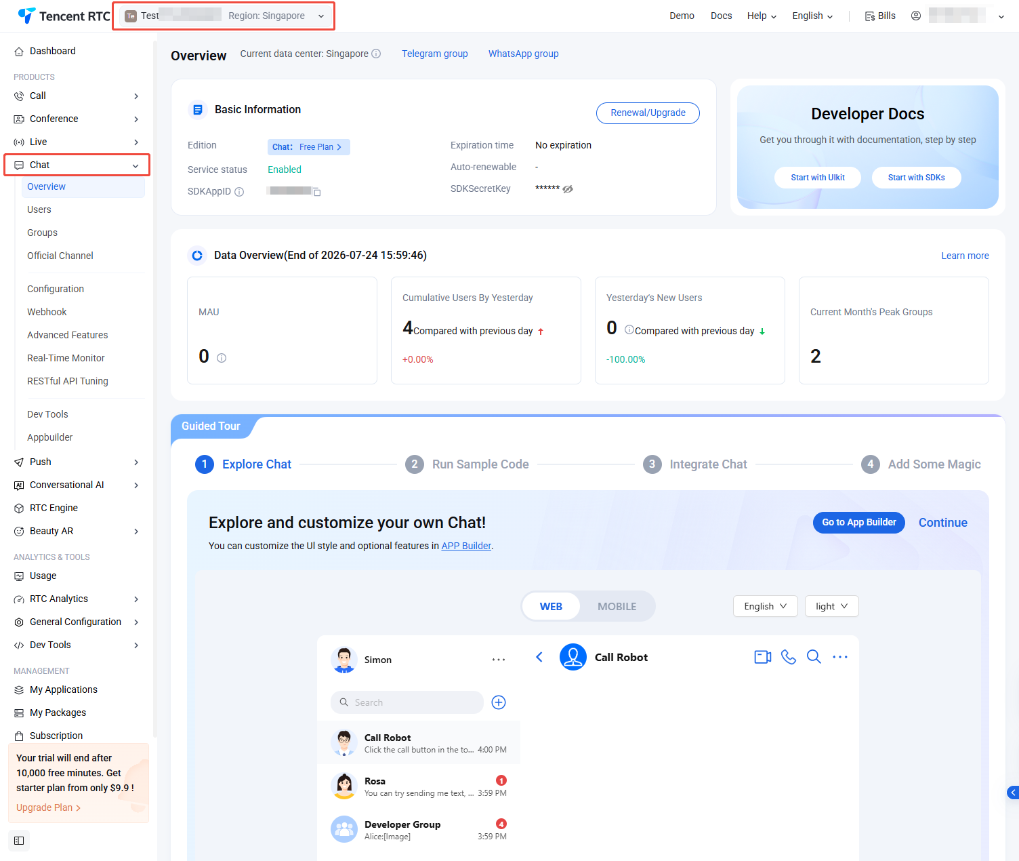Select the Integrate Chat step
This screenshot has width=1019, height=861.
[695, 464]
